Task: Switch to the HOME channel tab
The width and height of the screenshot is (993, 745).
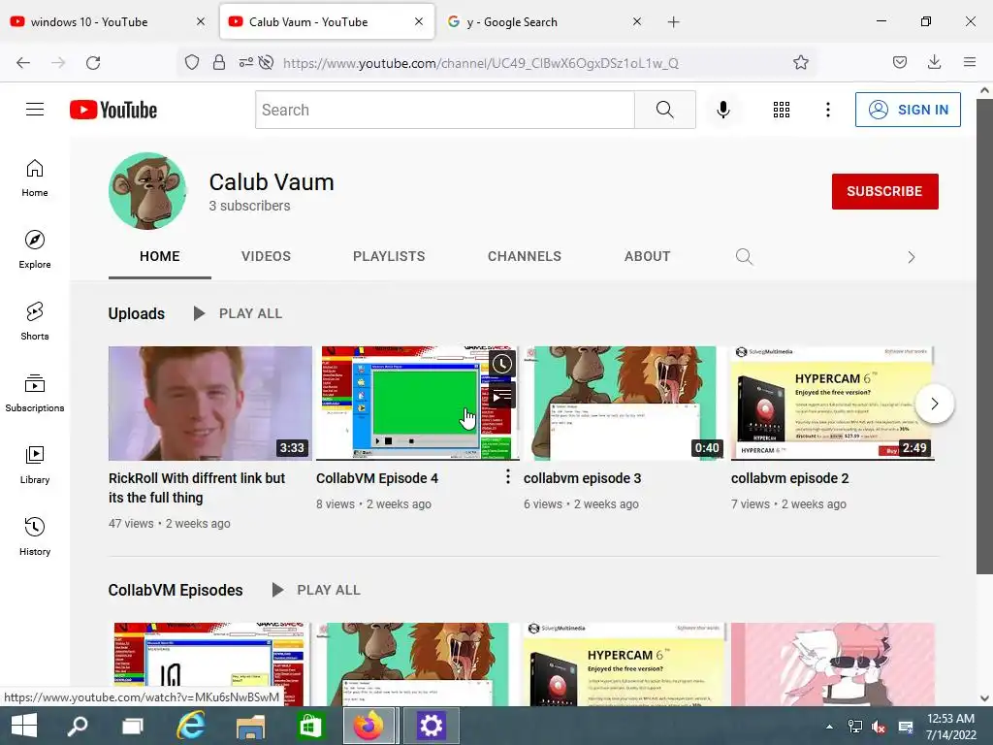Action: [x=160, y=256]
